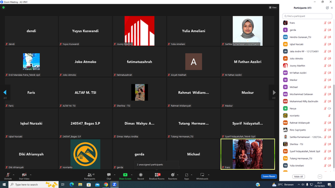
Task: Open Google Chrome from the taskbar
Action: (106, 184)
